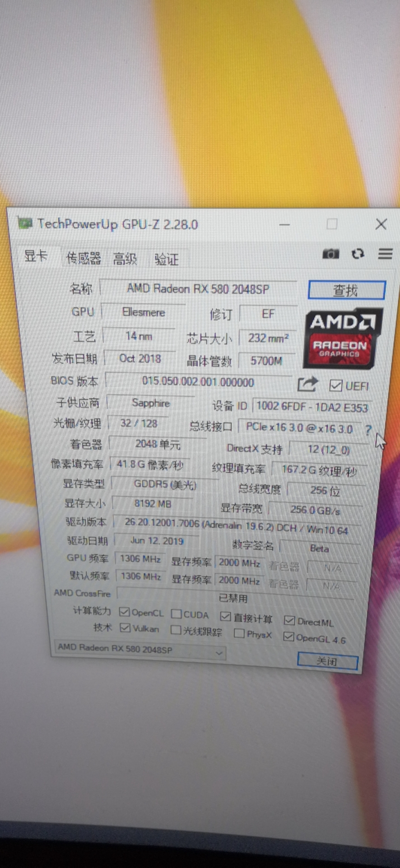Click the DirectX support value 12 (12_0)

click(329, 450)
